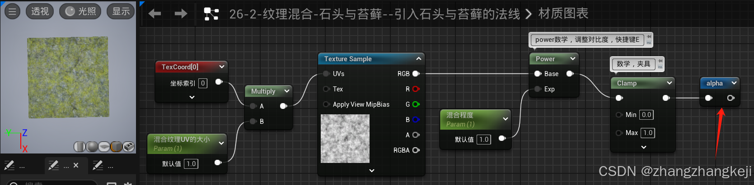Edit the Clamp Max value field
754x185 pixels.
pyautogui.click(x=648, y=133)
